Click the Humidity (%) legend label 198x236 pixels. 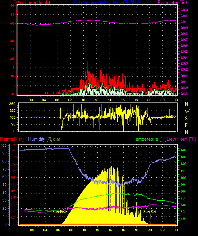[x=40, y=139]
